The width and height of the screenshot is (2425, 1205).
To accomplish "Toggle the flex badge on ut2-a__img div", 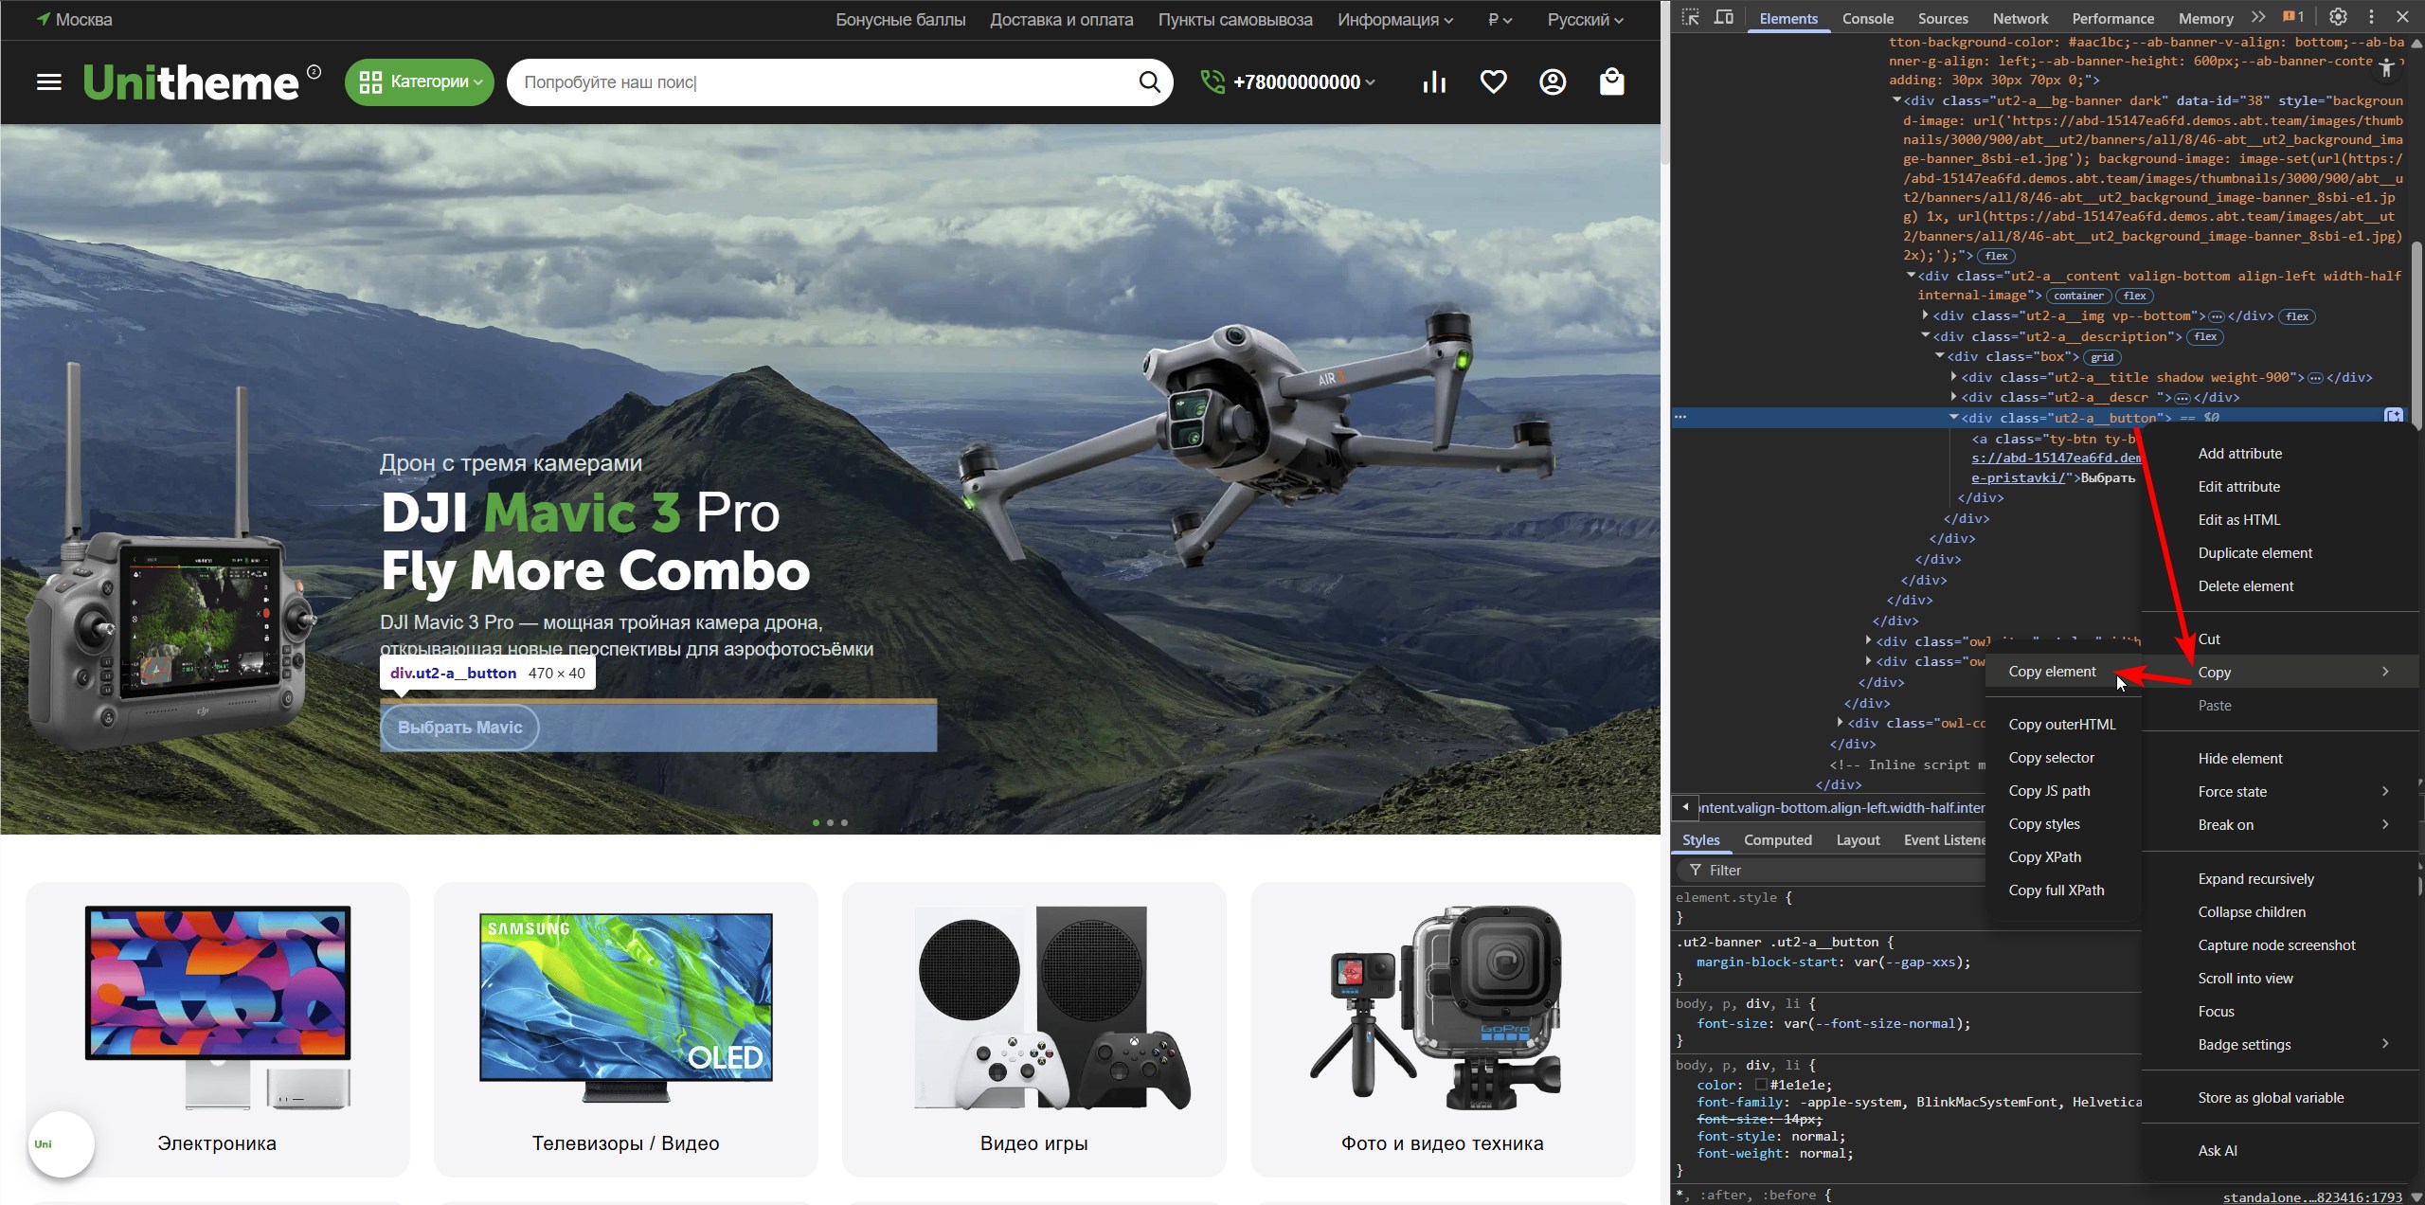I will [x=2297, y=316].
